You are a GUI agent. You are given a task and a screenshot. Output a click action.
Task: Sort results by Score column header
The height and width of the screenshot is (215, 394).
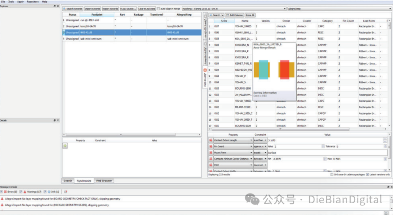click(224, 21)
